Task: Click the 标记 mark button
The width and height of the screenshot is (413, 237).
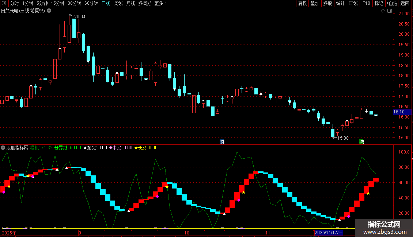Action: pos(379,3)
